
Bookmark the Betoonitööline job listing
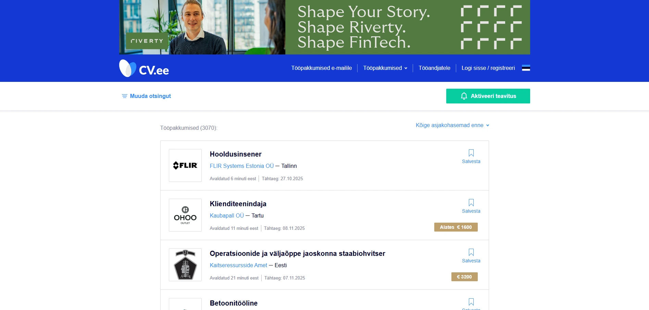click(471, 303)
